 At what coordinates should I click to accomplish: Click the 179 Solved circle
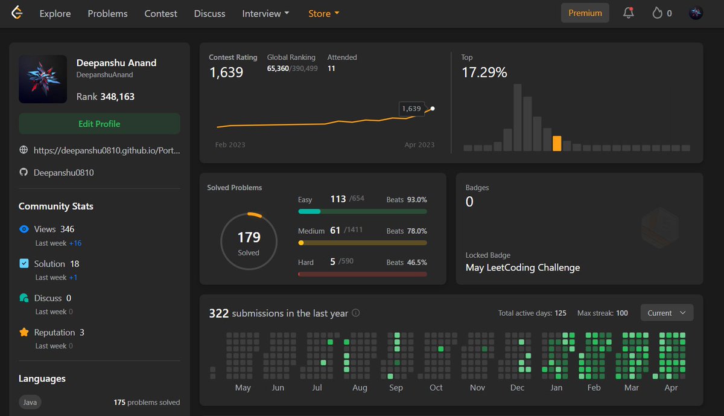[x=249, y=242]
